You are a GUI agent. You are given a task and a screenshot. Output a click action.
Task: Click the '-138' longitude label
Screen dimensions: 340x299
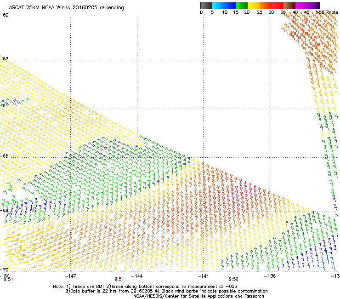pyautogui.click(x=270, y=276)
